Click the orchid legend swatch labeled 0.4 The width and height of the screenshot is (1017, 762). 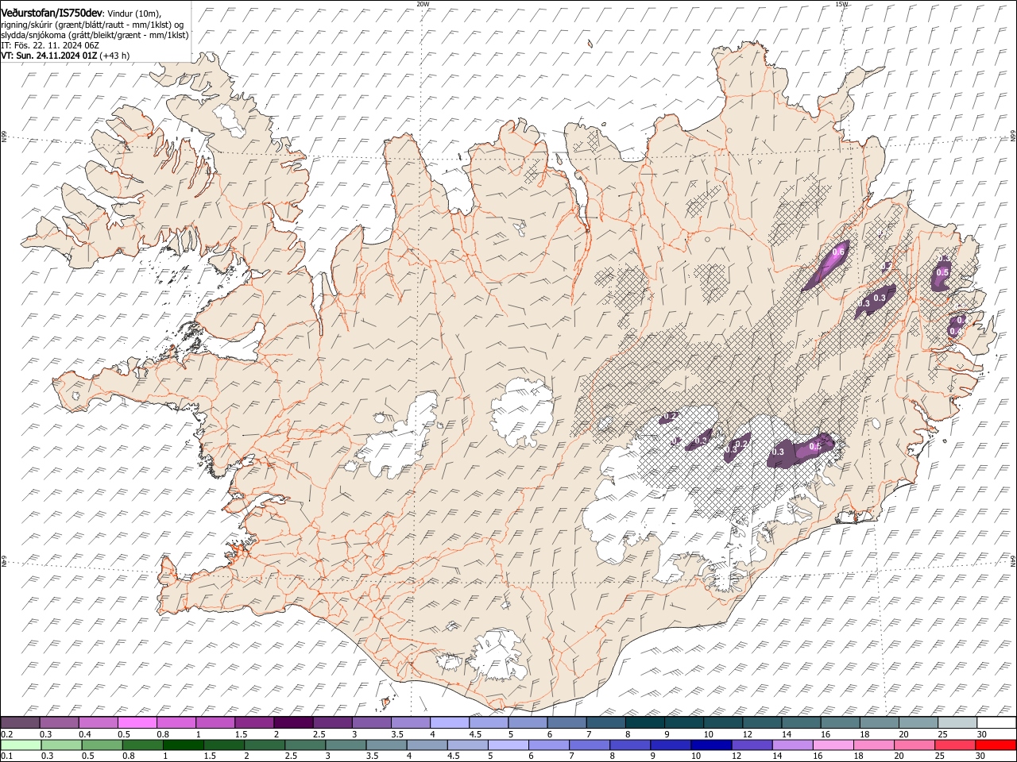pyautogui.click(x=98, y=722)
